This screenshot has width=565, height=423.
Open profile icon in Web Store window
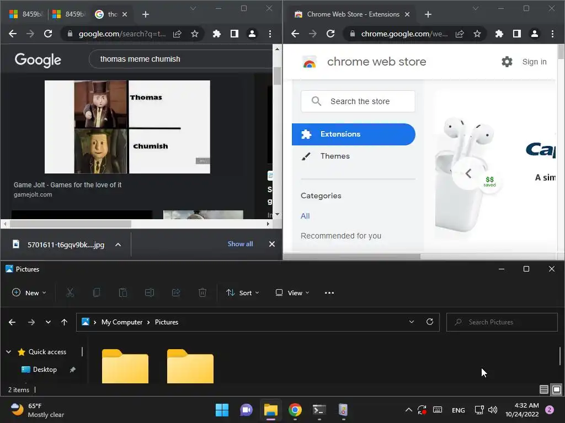tap(534, 34)
